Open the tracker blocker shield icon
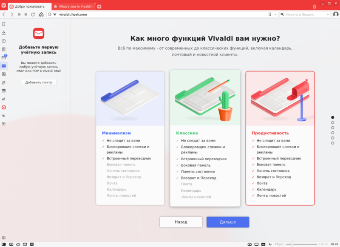The image size is (340, 247). [50, 14]
